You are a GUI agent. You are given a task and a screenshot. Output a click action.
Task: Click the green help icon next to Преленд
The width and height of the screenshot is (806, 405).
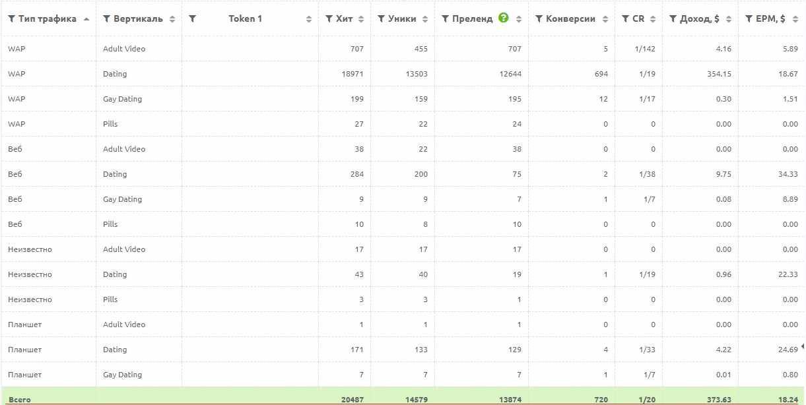click(504, 18)
